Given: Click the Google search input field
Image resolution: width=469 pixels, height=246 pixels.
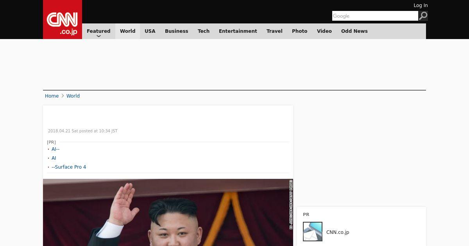Looking at the screenshot, I should pyautogui.click(x=375, y=16).
